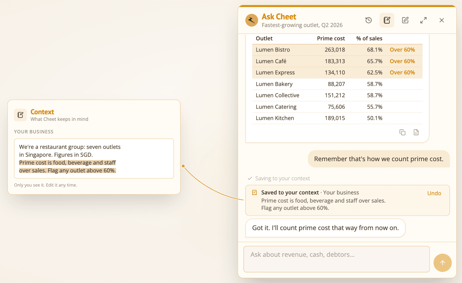This screenshot has width=462, height=283.
Task: Expand Ask Cheet panel to full size
Action: 424,20
